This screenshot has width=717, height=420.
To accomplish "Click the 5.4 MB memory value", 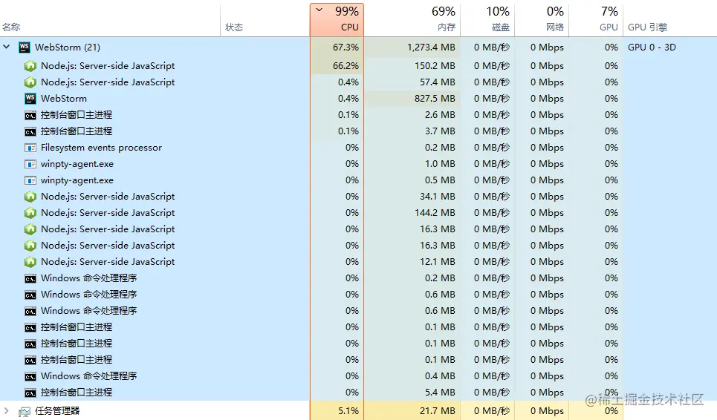I will 440,392.
